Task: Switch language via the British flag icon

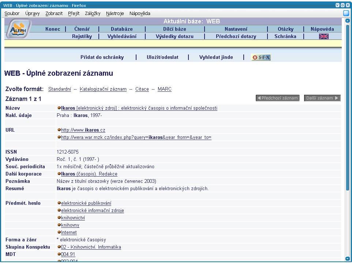Action: pyautogui.click(x=323, y=36)
